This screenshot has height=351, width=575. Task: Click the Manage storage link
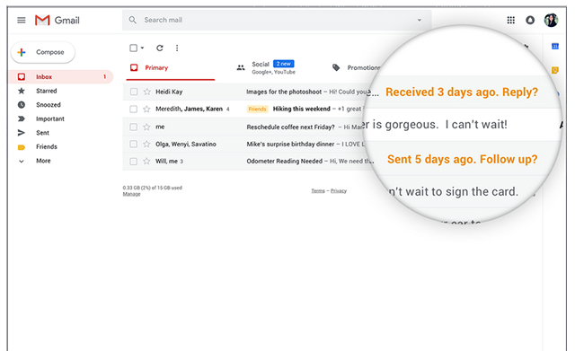(132, 194)
